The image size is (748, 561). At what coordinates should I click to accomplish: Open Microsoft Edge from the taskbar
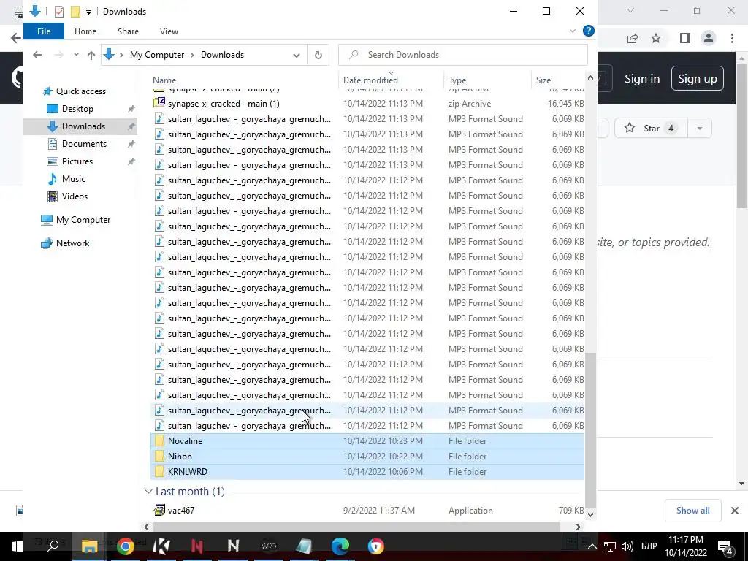point(340,546)
